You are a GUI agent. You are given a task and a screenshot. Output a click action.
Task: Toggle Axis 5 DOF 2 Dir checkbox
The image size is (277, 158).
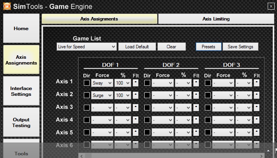coord(147,133)
